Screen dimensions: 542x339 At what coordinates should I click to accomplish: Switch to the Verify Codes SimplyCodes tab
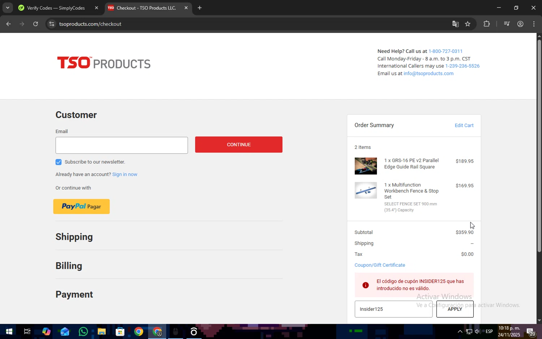click(56, 8)
